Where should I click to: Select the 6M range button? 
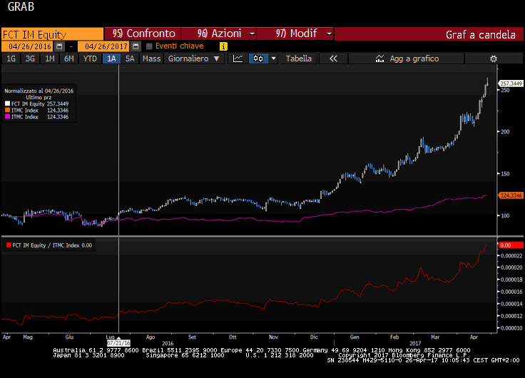pyautogui.click(x=68, y=58)
